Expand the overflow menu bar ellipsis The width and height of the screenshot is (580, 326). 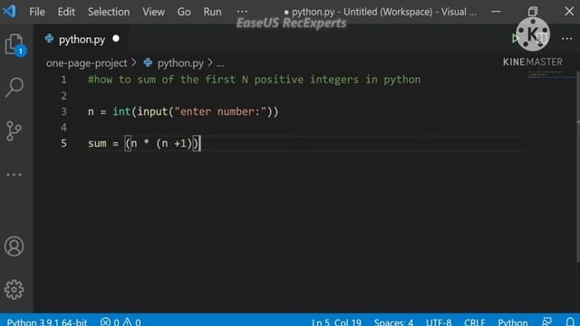(242, 12)
